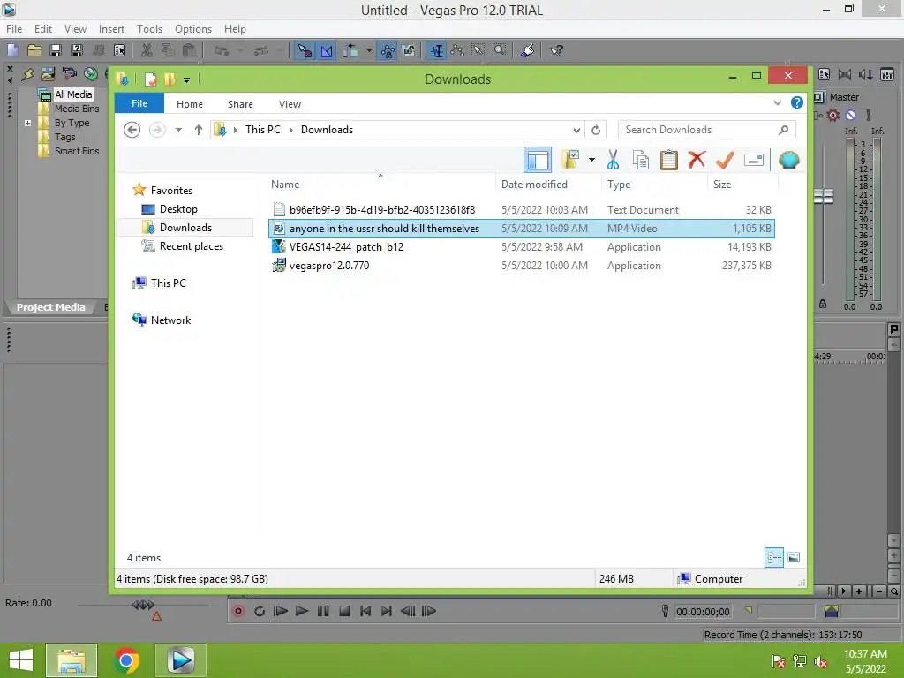Open folder options dropdown arrow in Explorer toolbar
Screen dimensions: 904x678
click(x=591, y=160)
